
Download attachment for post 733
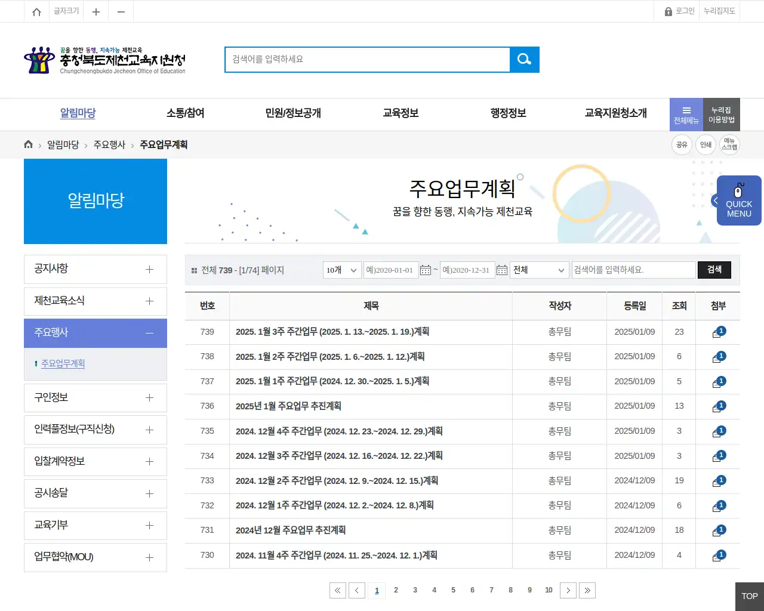[x=719, y=481]
